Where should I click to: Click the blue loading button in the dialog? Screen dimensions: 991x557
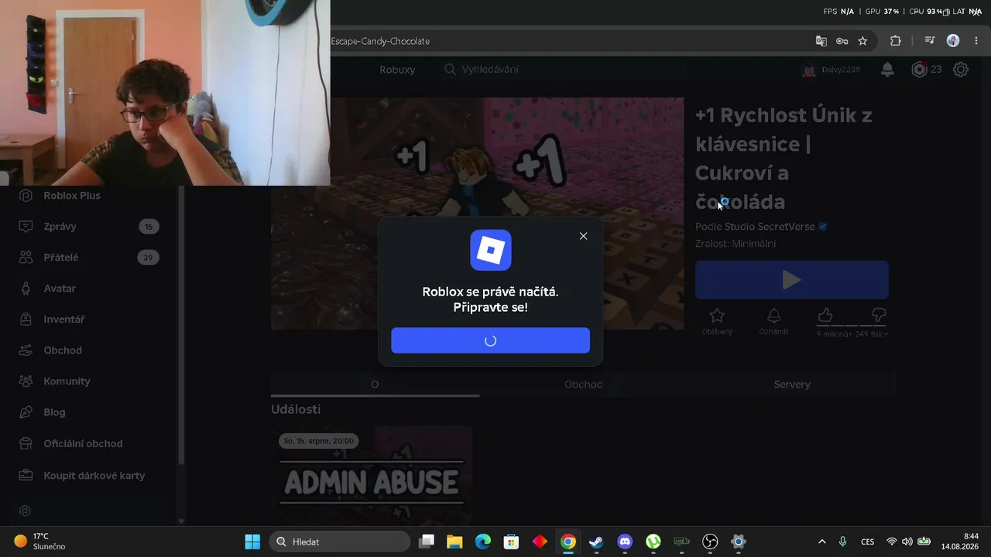(490, 340)
